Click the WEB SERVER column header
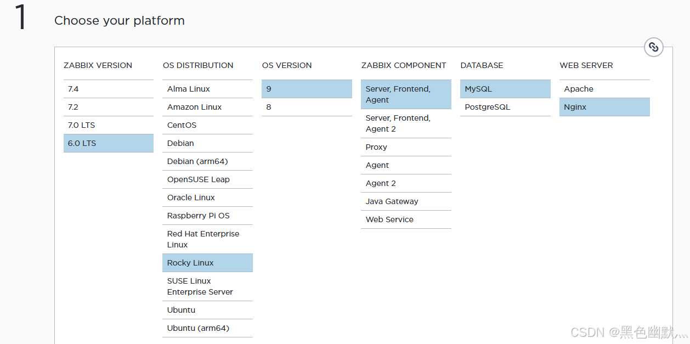This screenshot has width=690, height=344. pyautogui.click(x=586, y=65)
